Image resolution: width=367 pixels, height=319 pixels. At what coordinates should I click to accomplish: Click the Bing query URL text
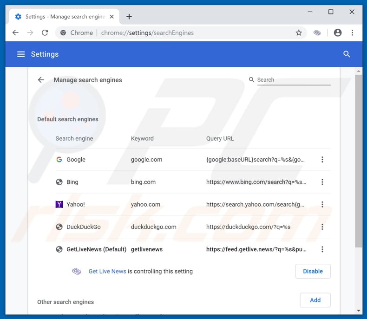coord(256,182)
